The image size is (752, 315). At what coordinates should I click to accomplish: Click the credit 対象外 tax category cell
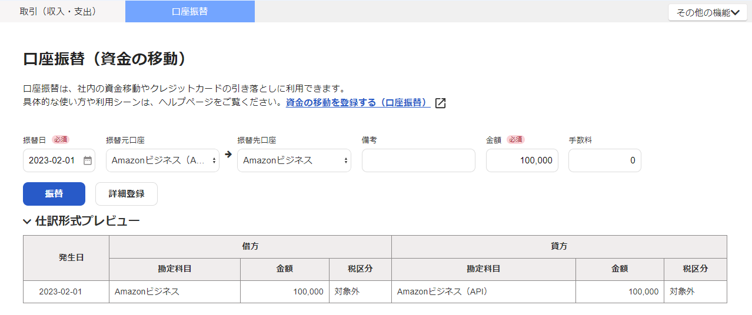(x=696, y=291)
